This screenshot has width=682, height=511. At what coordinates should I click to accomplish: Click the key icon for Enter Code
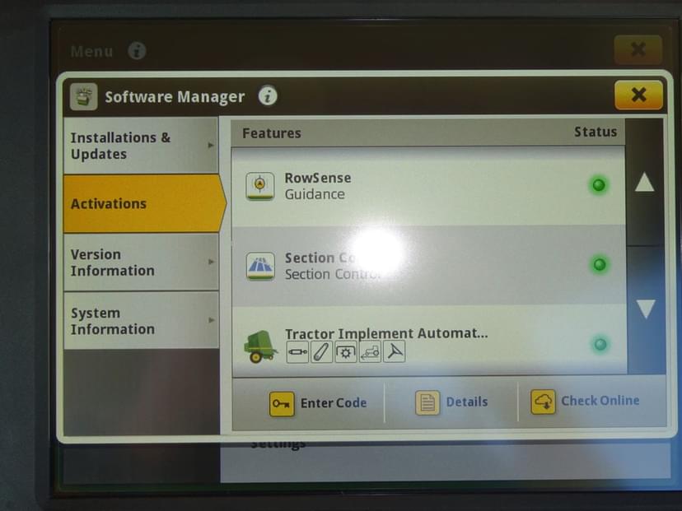282,404
